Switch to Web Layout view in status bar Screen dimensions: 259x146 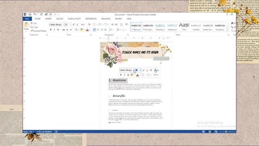216,131
